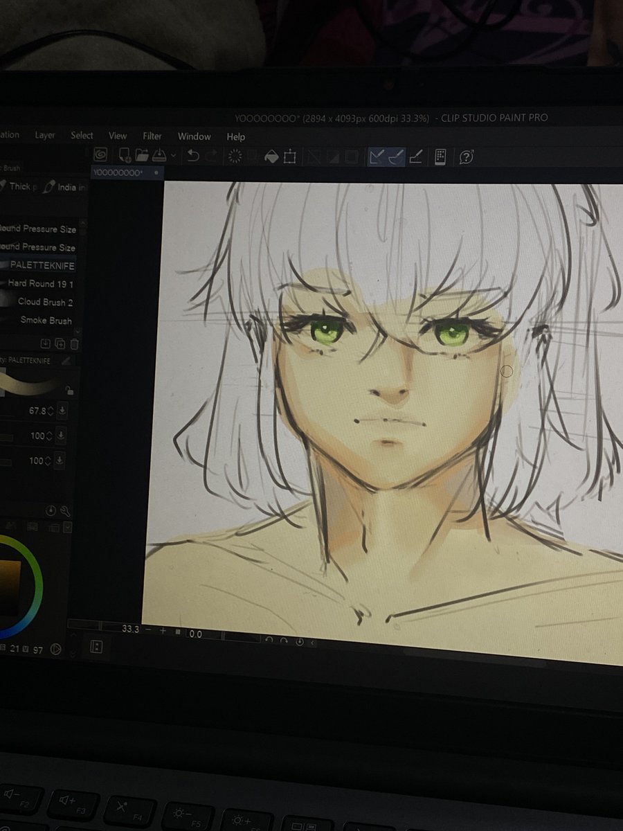Click the Redo arrow icon

(212, 156)
